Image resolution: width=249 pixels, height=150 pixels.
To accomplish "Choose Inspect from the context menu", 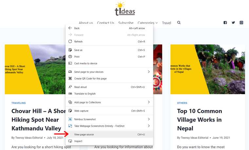I will (78, 141).
